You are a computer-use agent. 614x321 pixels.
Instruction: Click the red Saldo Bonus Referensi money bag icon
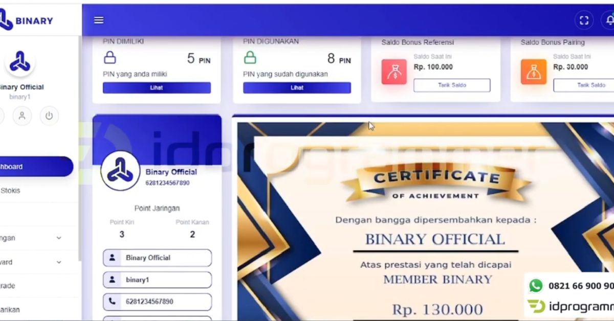coord(394,72)
